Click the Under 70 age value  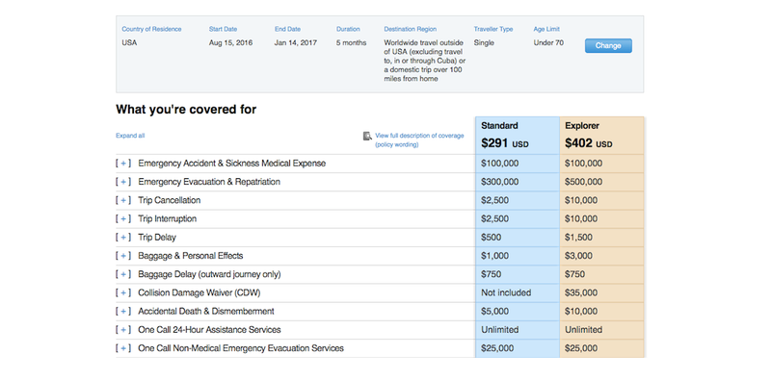(x=548, y=42)
